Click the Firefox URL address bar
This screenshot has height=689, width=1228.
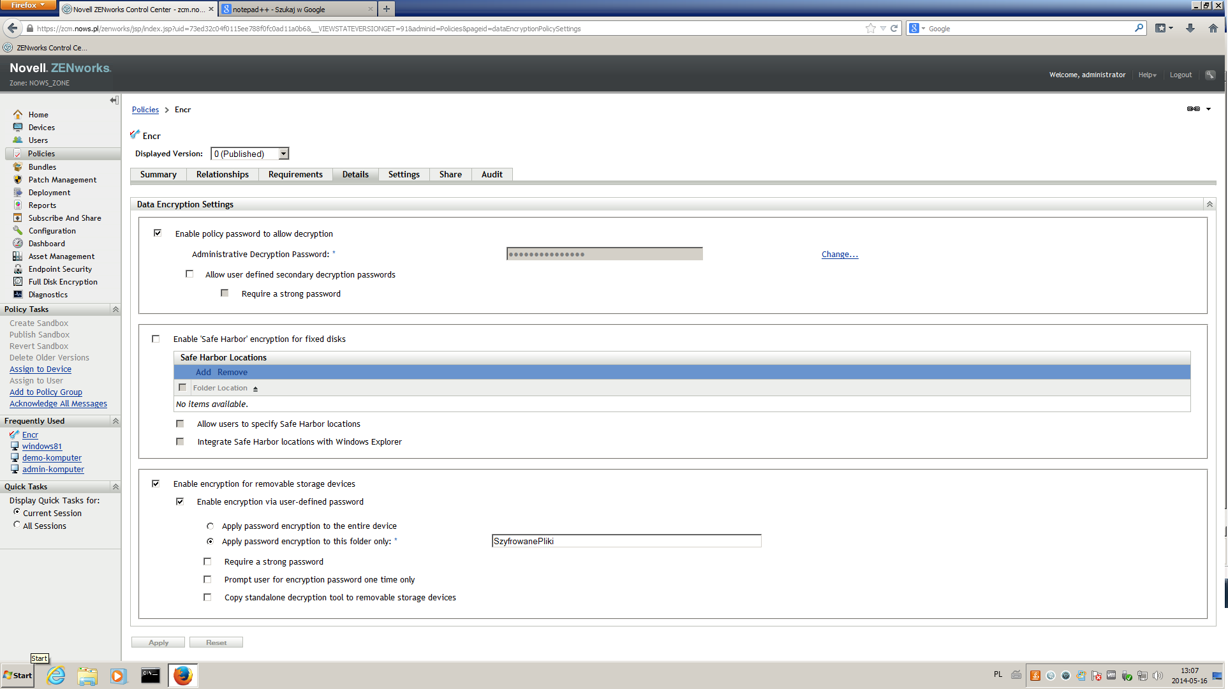tap(447, 28)
